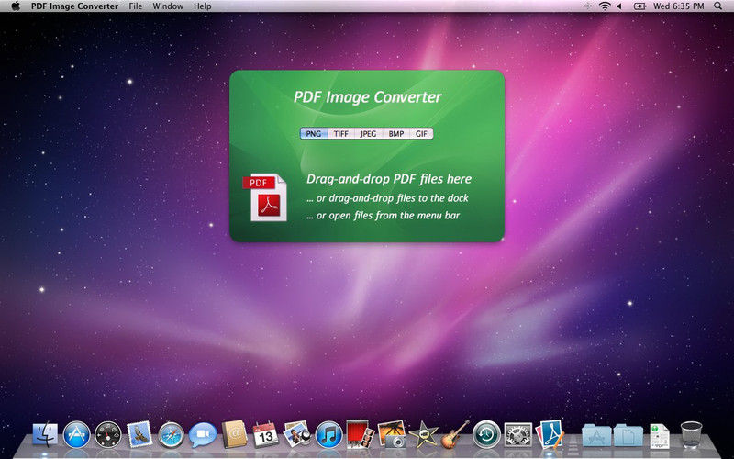The width and height of the screenshot is (734, 459).
Task: Open the Trash in dock
Action: coord(691,434)
